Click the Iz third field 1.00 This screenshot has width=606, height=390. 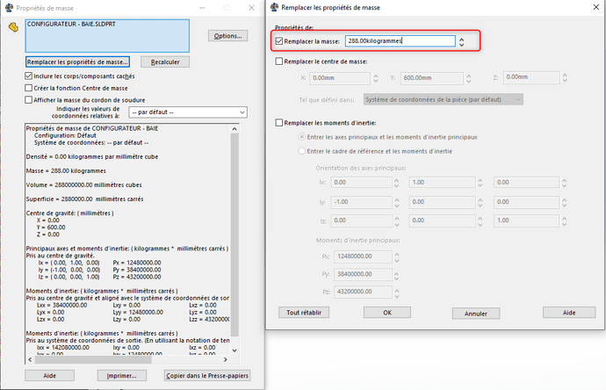coord(526,220)
